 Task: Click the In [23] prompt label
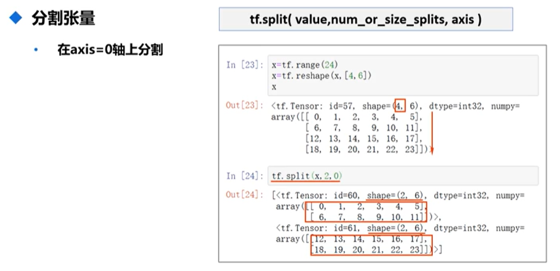pos(245,65)
